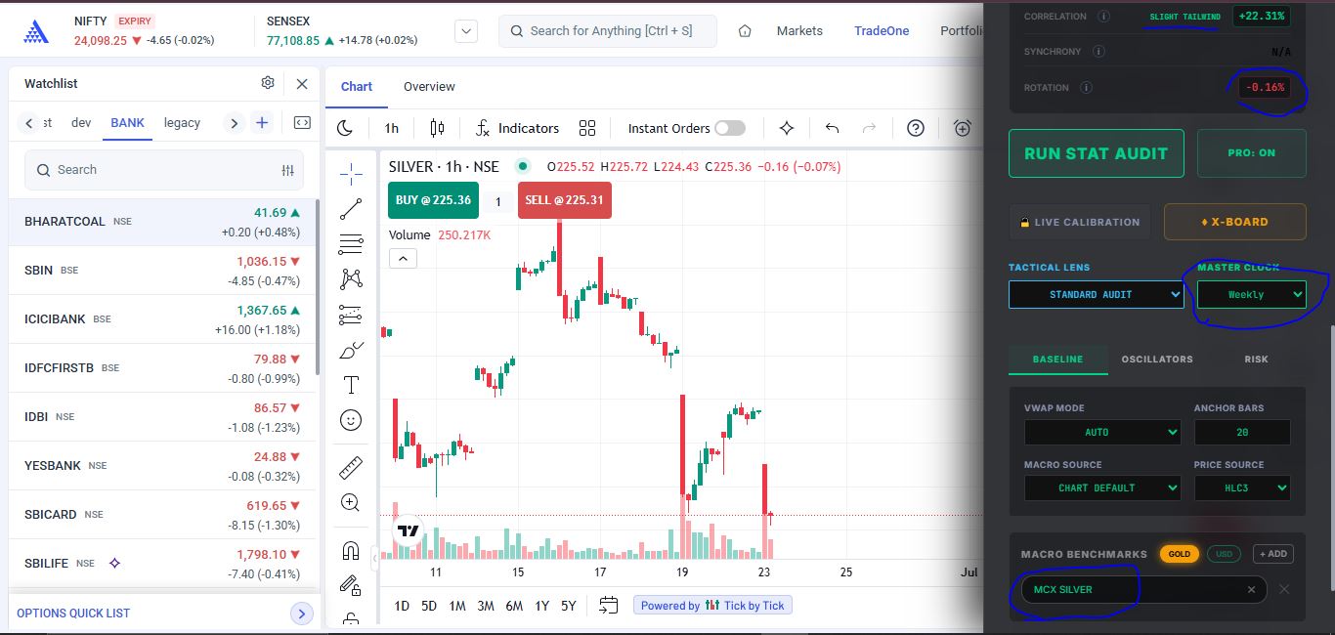Click + ADD macro benchmark button
This screenshot has height=635, width=1335.
(1273, 554)
